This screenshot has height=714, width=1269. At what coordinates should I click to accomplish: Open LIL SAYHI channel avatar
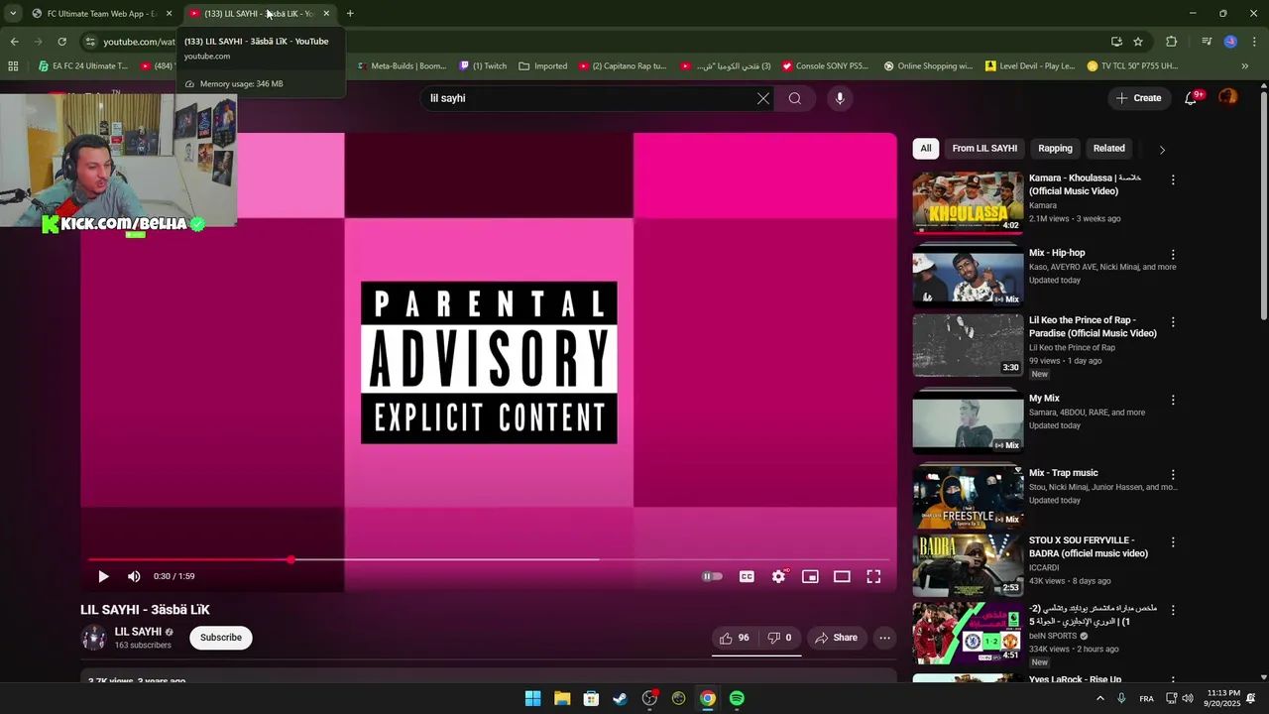tap(93, 638)
